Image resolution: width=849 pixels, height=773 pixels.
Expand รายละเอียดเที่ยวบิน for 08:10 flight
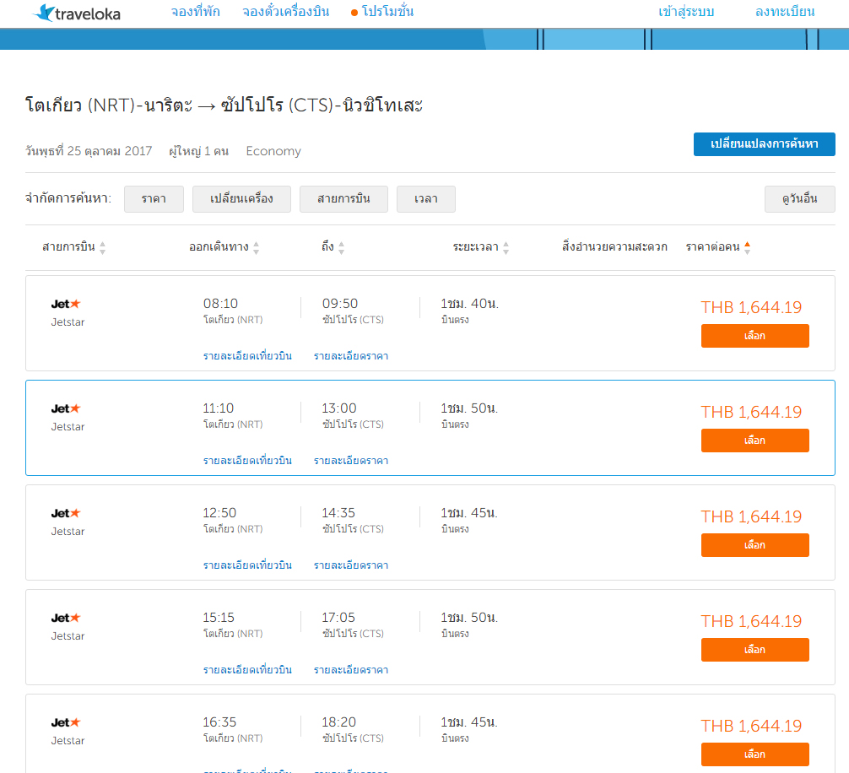click(x=247, y=356)
